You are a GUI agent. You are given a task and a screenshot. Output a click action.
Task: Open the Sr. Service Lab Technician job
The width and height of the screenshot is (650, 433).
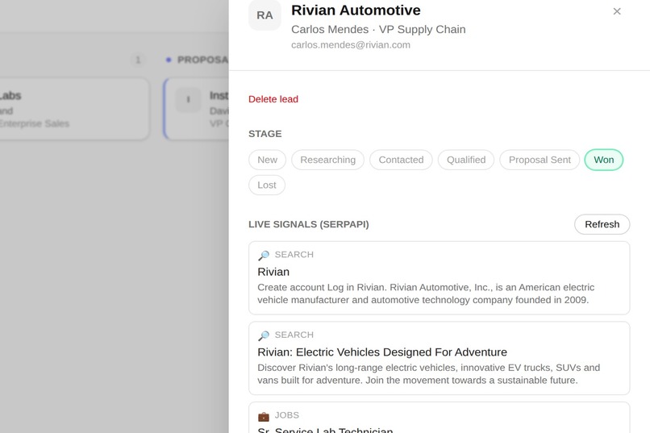point(439,418)
